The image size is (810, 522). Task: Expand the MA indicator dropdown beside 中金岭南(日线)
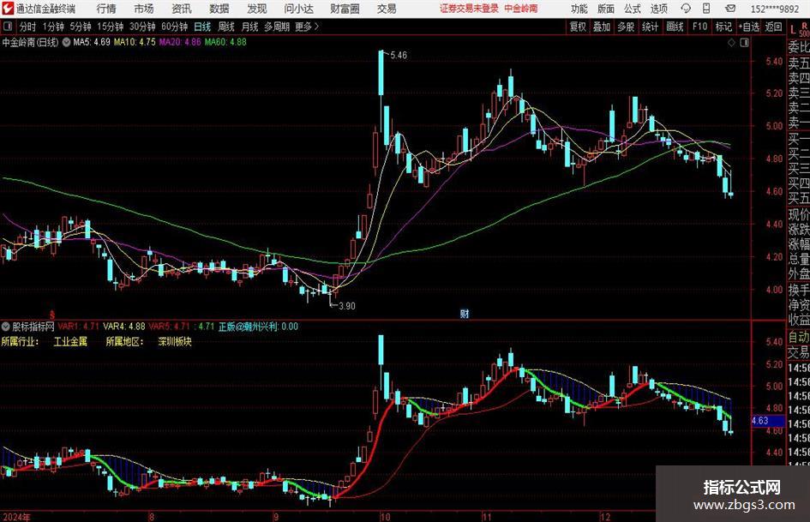coord(66,42)
